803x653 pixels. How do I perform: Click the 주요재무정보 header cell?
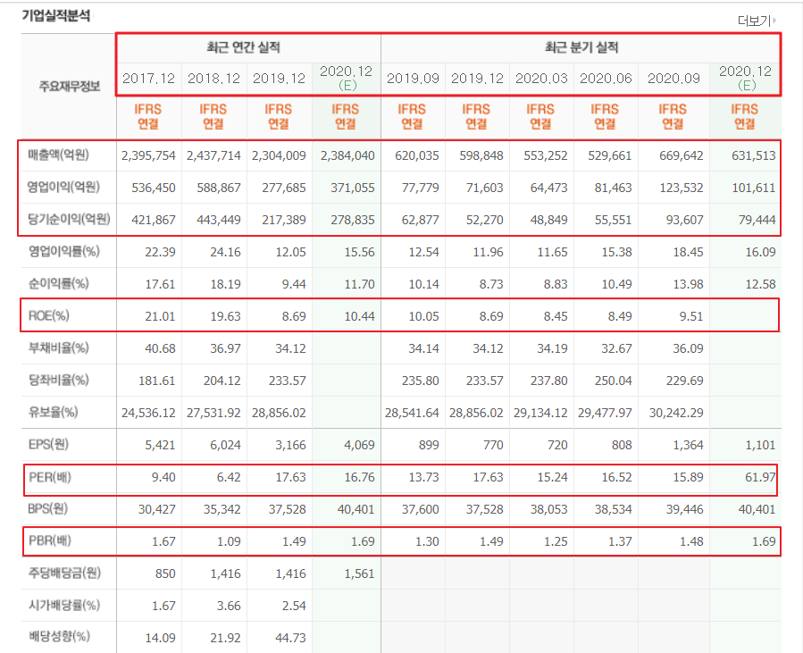point(70,86)
